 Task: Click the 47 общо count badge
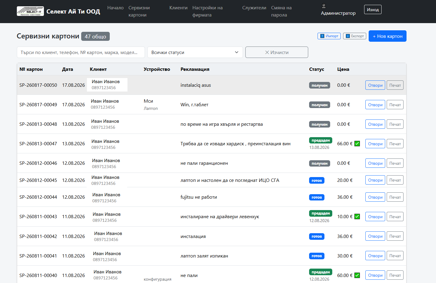95,36
